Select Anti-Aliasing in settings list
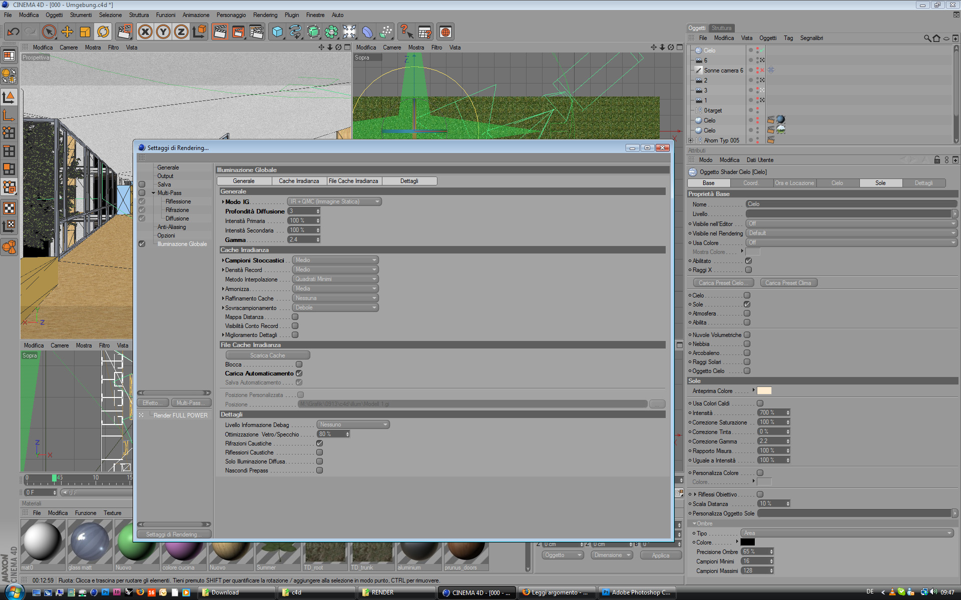 tap(172, 227)
